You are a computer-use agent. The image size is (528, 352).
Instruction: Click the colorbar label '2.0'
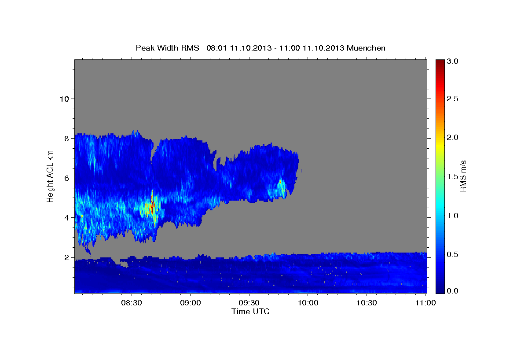click(453, 137)
